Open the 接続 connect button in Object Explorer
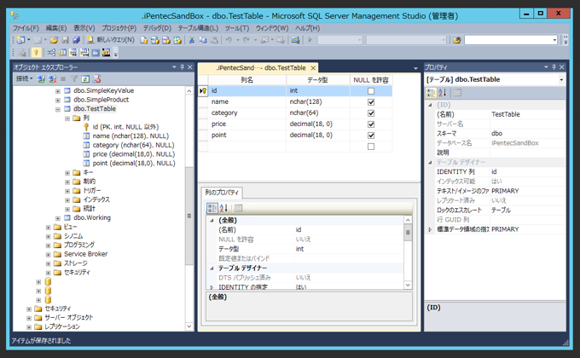The height and width of the screenshot is (358, 580). (x=24, y=78)
